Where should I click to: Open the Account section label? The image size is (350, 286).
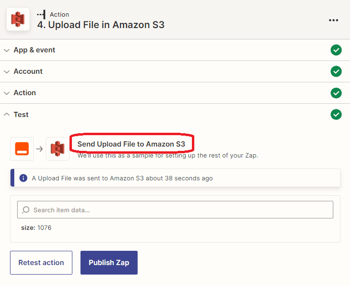tap(28, 71)
